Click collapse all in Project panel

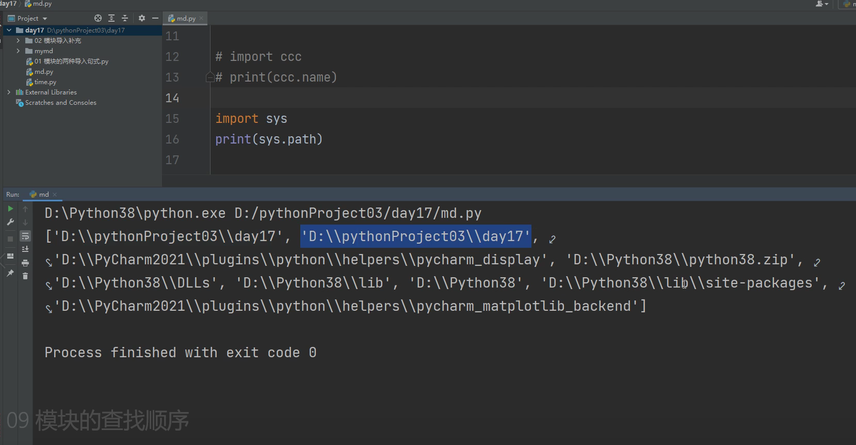124,18
